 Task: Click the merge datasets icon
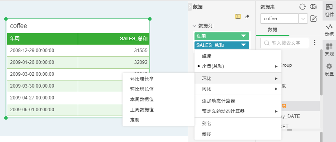click(313, 7)
